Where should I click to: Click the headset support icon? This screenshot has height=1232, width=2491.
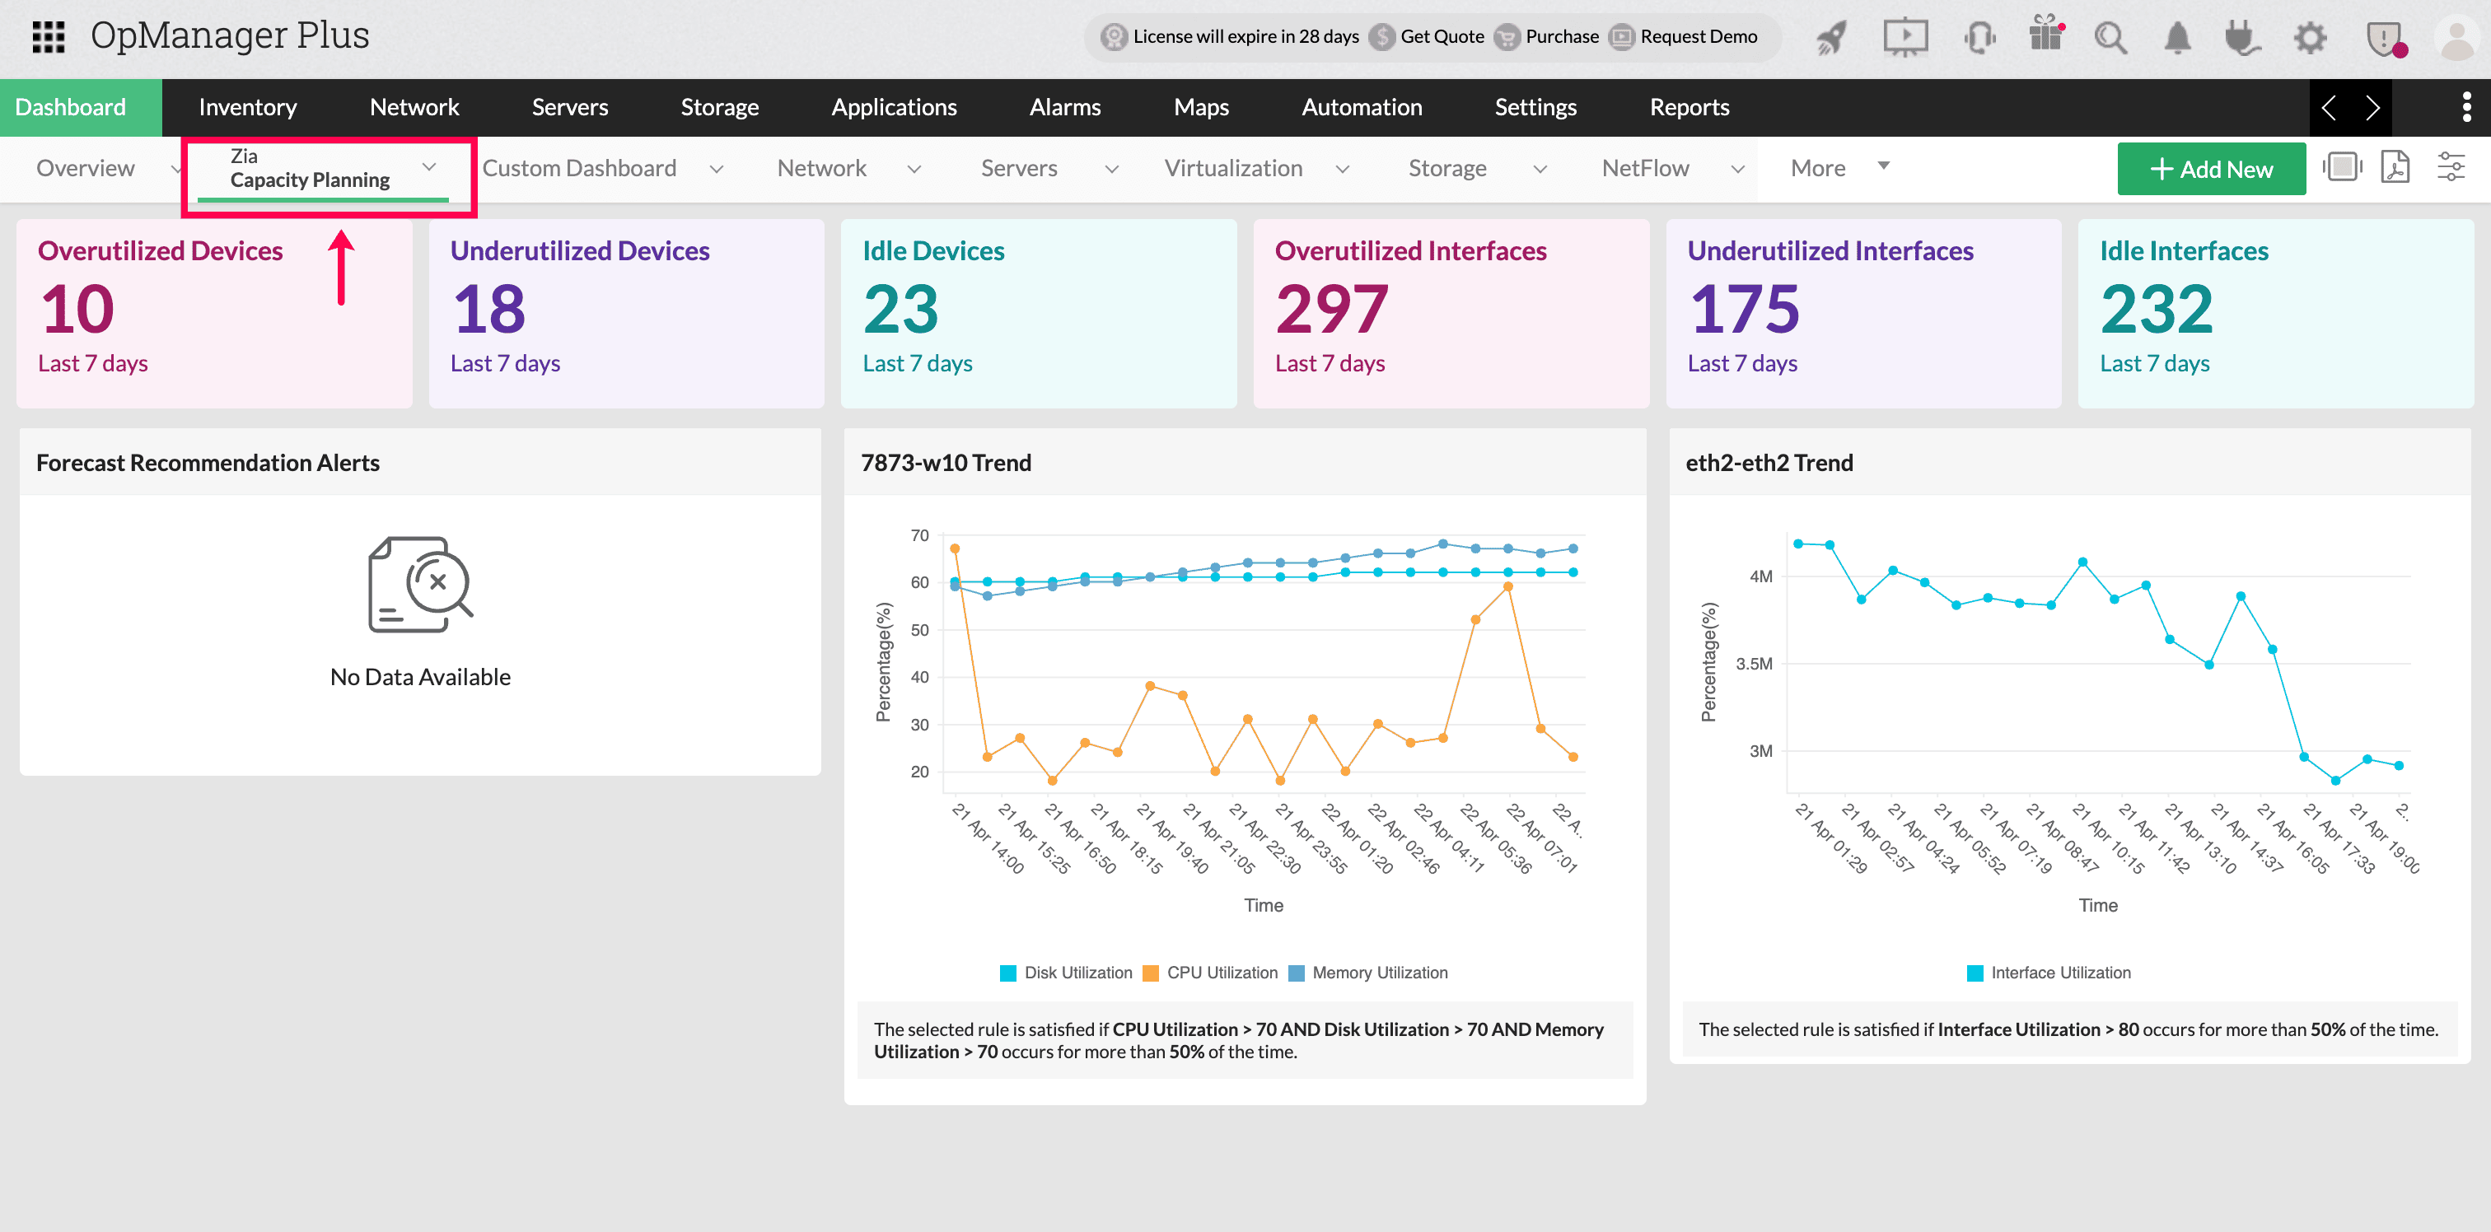coord(1979,39)
